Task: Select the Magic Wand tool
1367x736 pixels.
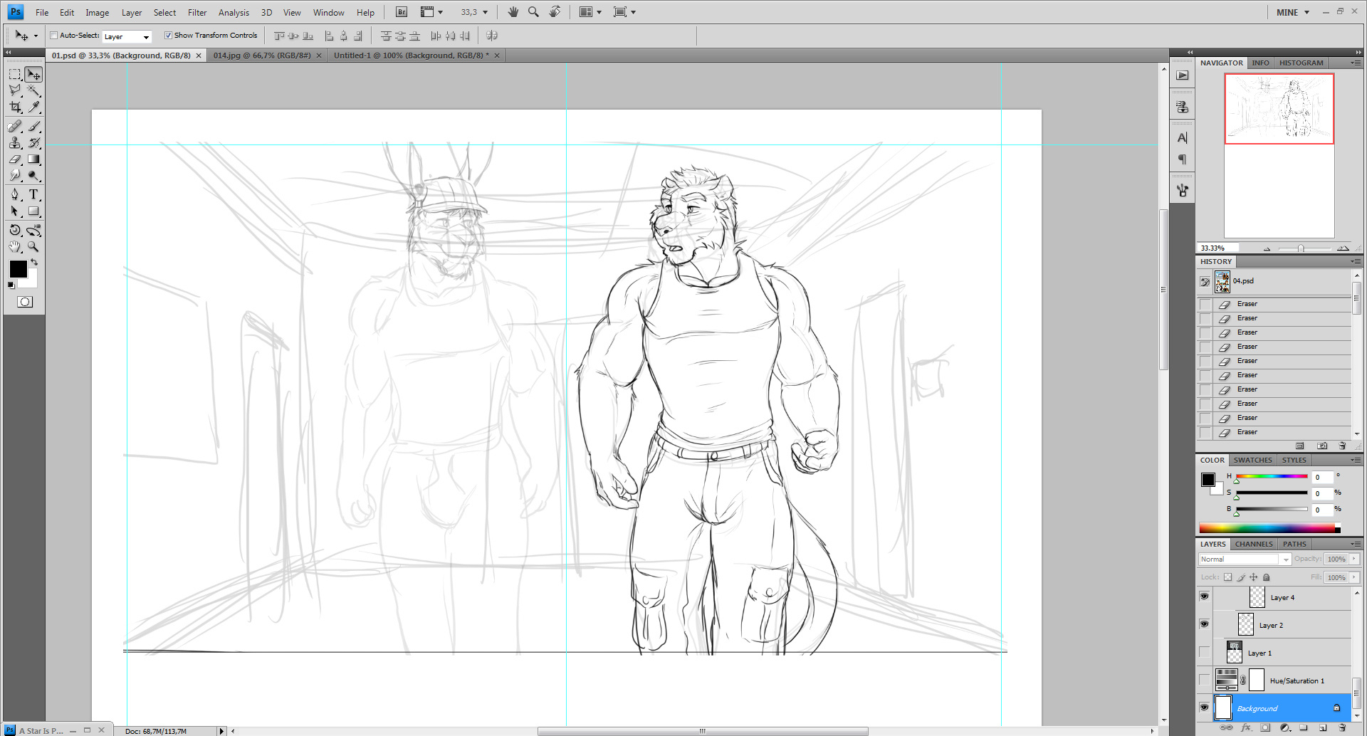Action: click(33, 90)
